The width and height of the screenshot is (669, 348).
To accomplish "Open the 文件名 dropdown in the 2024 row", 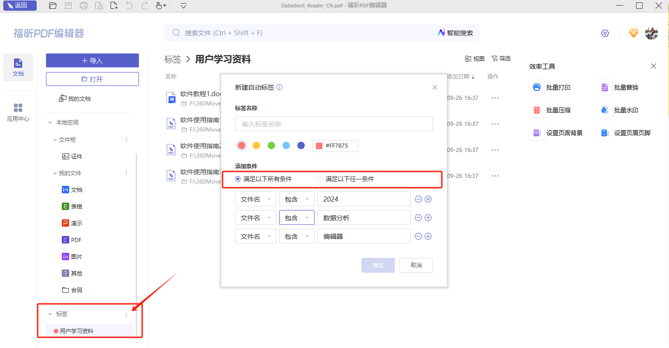I will click(x=256, y=199).
